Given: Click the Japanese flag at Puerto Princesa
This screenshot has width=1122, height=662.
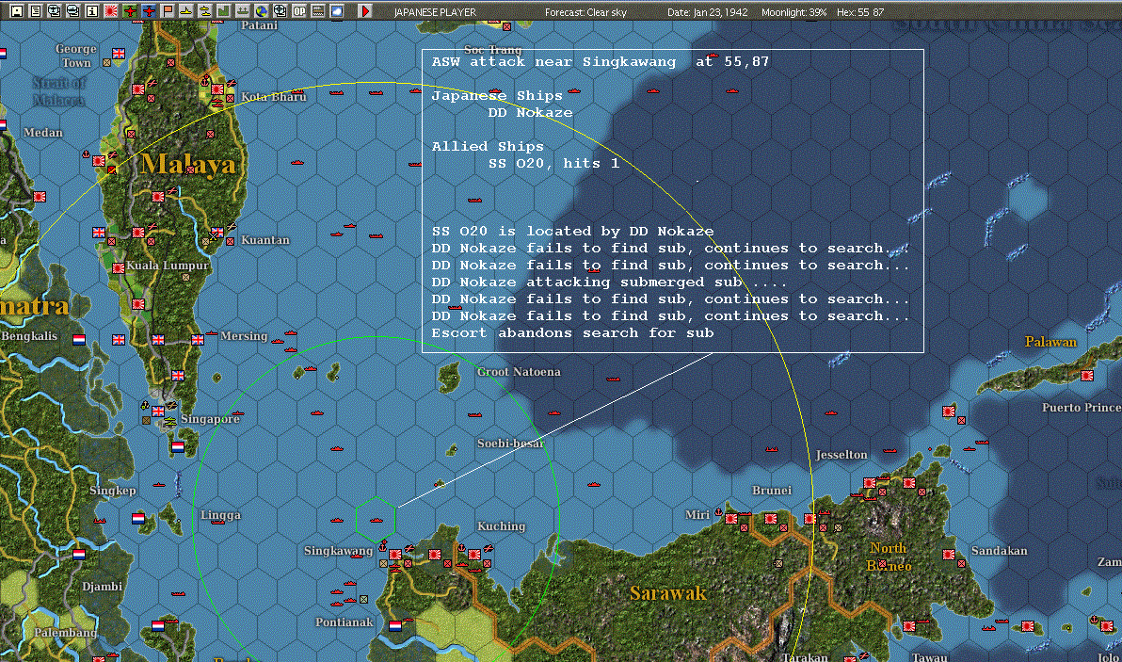Looking at the screenshot, I should click(x=1087, y=376).
